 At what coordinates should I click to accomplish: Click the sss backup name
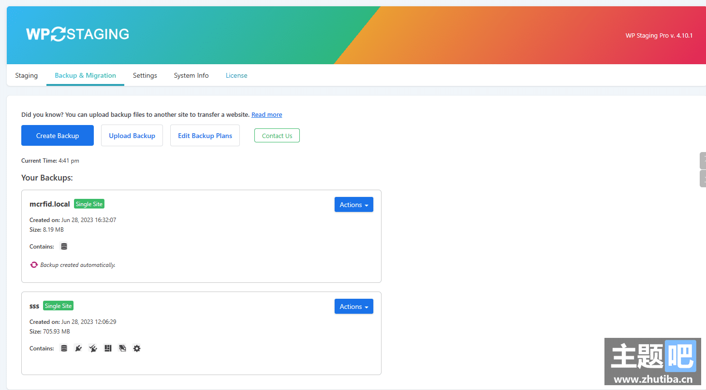(x=34, y=306)
